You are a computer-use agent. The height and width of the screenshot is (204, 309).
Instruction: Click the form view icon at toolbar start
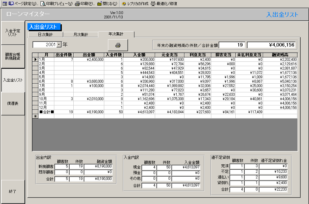5,4
